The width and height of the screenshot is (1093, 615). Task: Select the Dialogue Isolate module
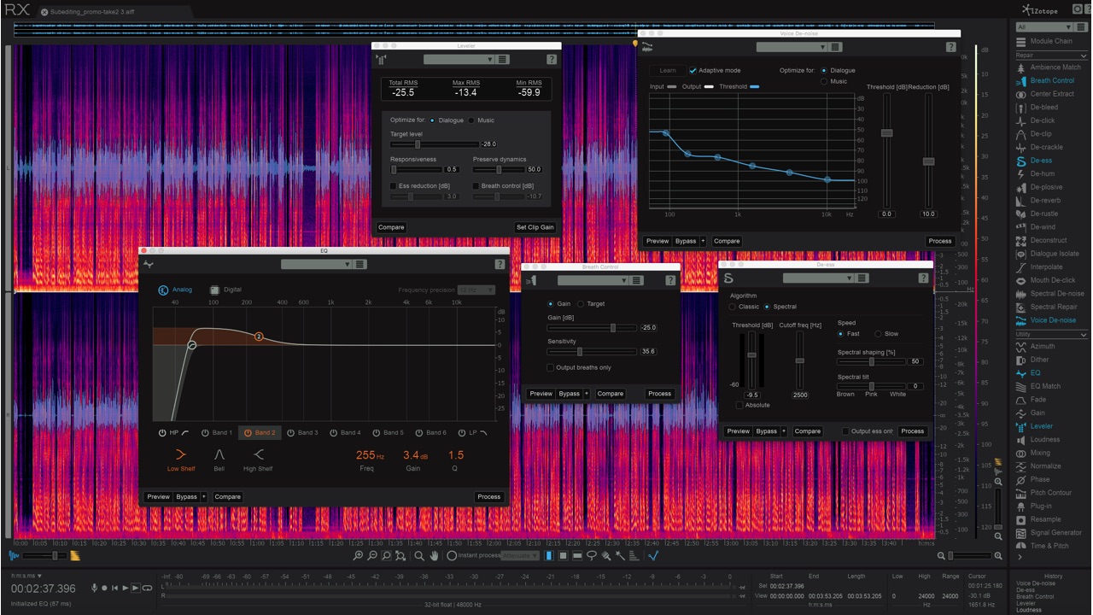[1054, 254]
